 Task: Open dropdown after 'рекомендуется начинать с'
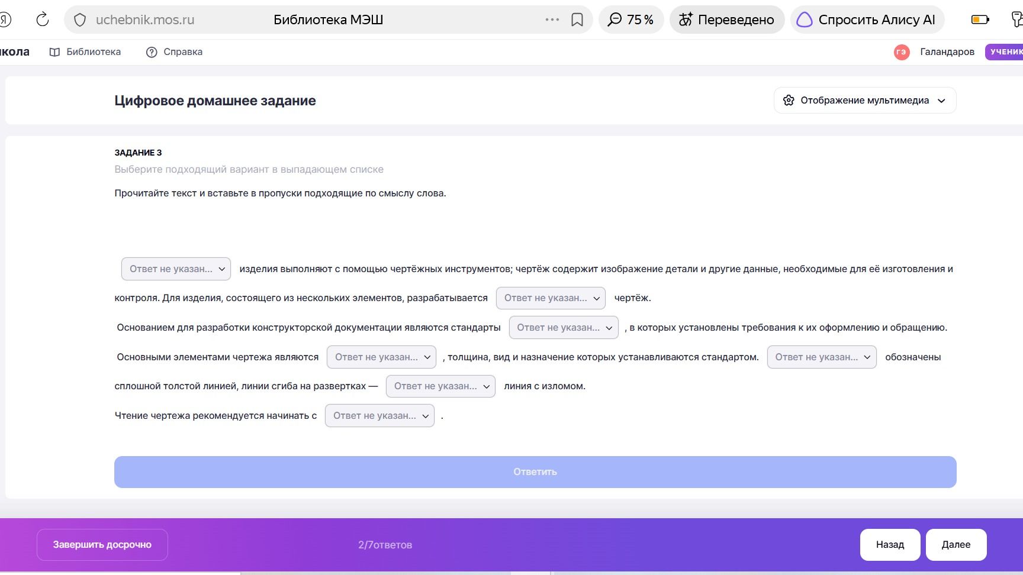pos(379,416)
